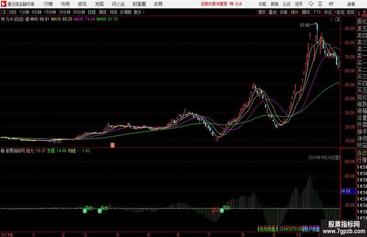This screenshot has width=367, height=237.
Task: Expand 股票指标网 sub-indicator dropdown arrow
Action: 2,151
